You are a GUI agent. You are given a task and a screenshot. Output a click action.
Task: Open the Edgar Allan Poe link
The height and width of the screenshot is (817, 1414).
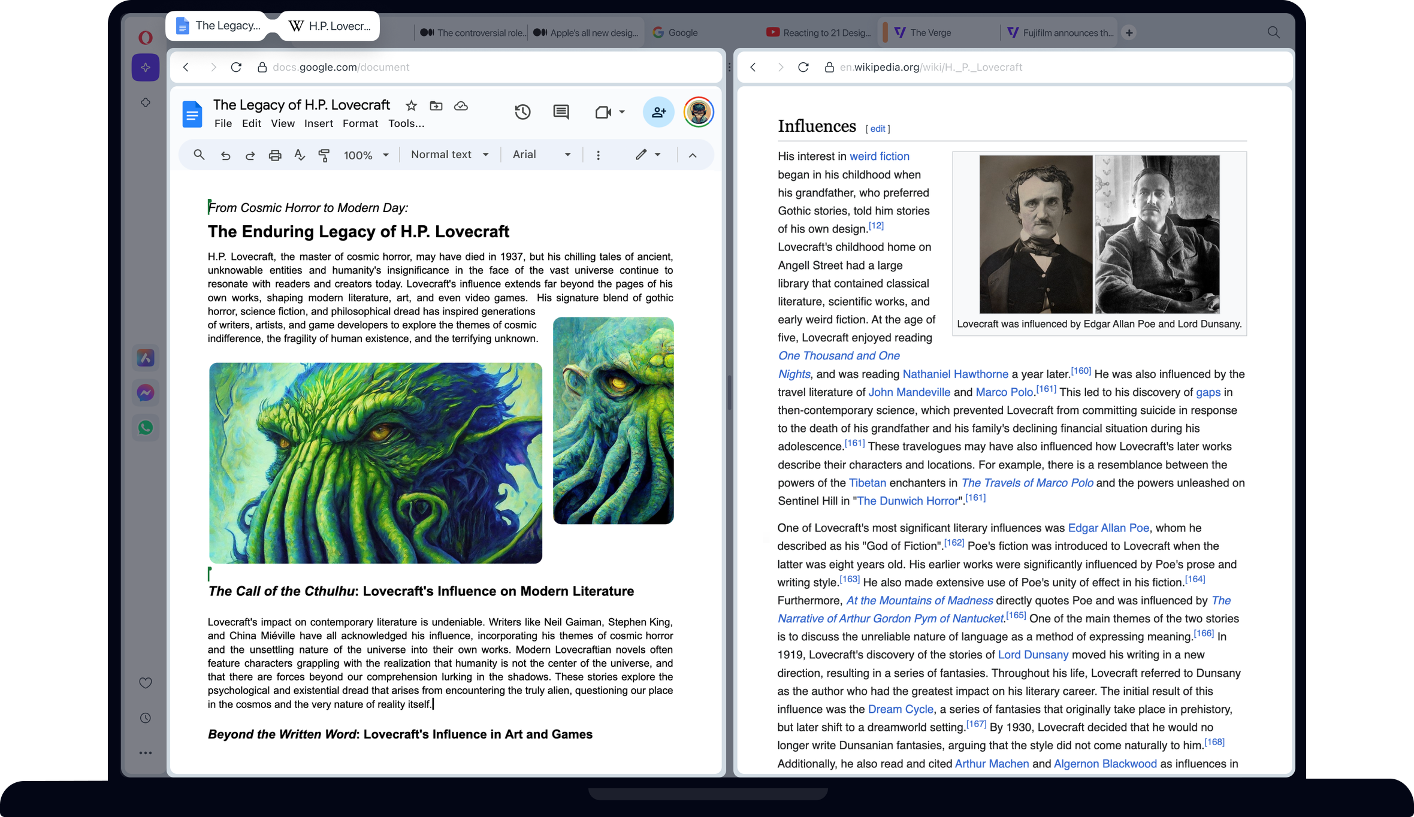click(x=1108, y=528)
